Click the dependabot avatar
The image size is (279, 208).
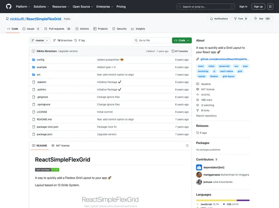(199, 167)
